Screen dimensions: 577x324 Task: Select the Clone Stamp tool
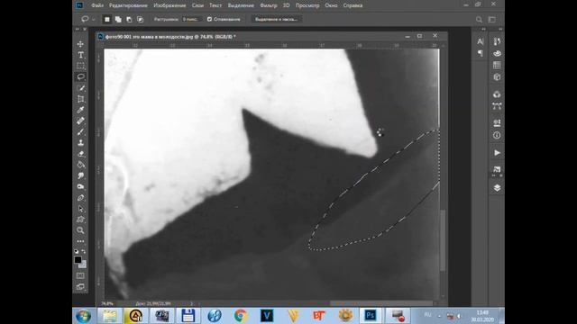click(x=80, y=143)
